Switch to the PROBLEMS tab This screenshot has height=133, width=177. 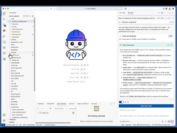(x=50, y=104)
